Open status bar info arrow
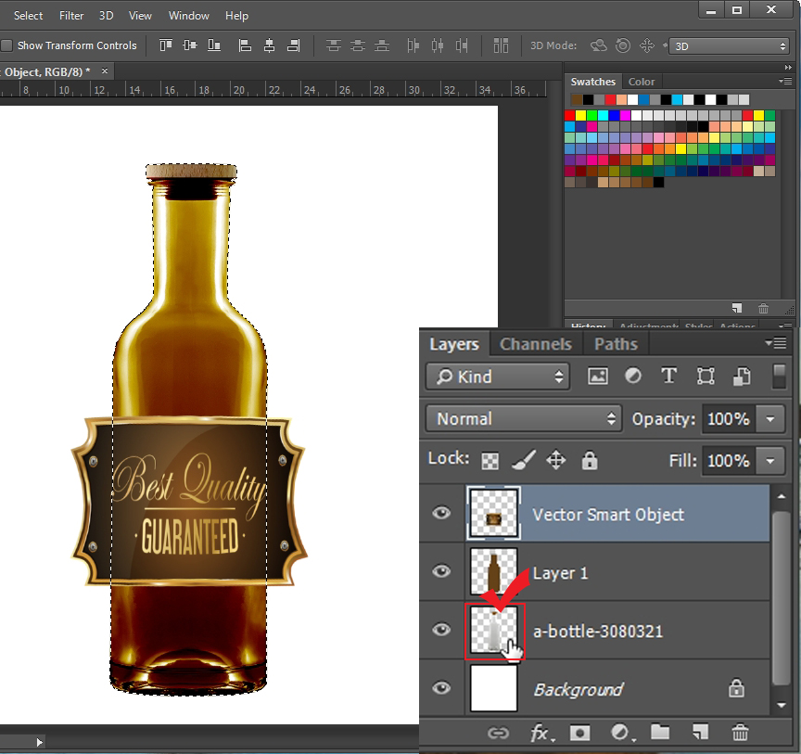The width and height of the screenshot is (801, 754). pos(39,742)
